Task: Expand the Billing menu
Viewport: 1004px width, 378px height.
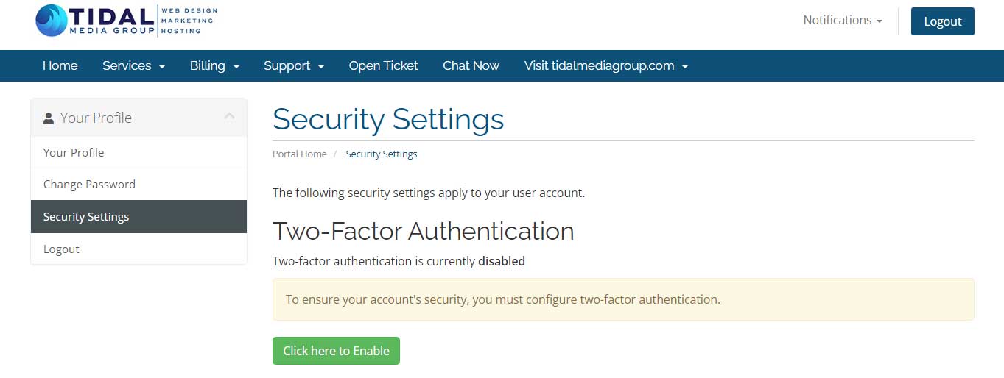Action: tap(214, 66)
